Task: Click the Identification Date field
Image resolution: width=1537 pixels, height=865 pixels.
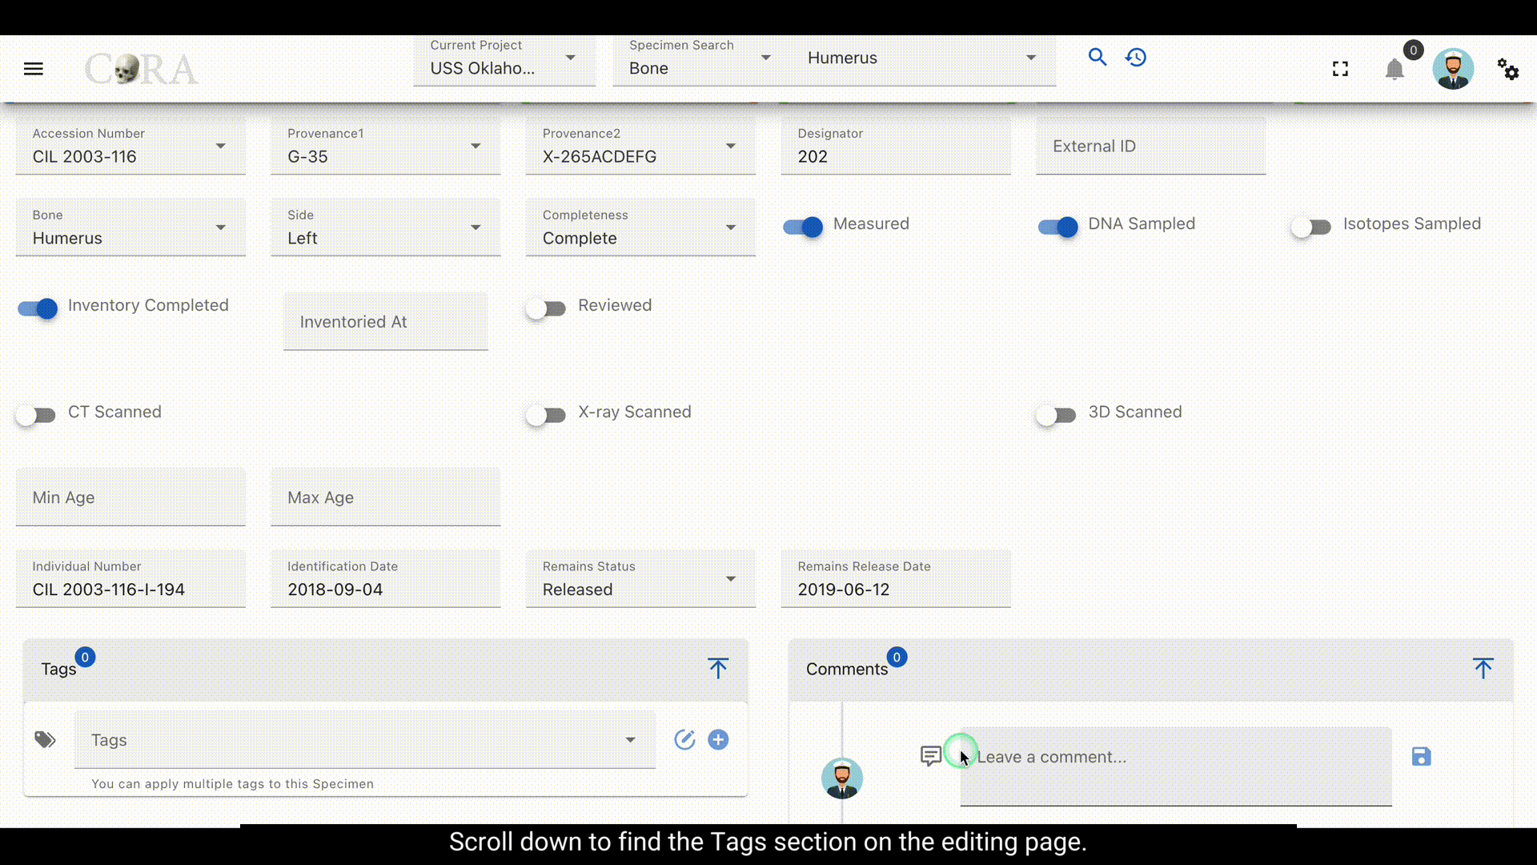Action: coord(386,578)
